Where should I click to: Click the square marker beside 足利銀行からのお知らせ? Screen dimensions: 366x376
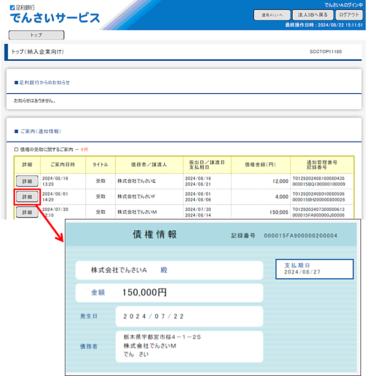point(16,82)
